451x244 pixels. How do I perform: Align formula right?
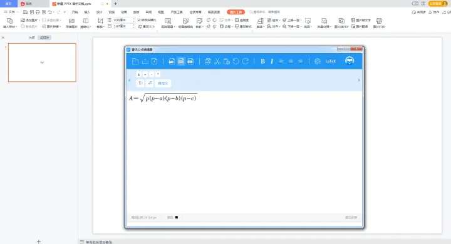300,61
